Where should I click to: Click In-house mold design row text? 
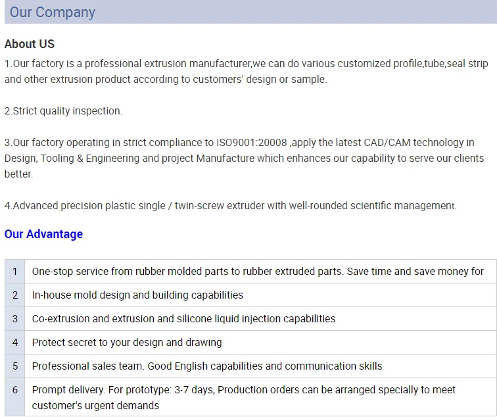tap(137, 295)
